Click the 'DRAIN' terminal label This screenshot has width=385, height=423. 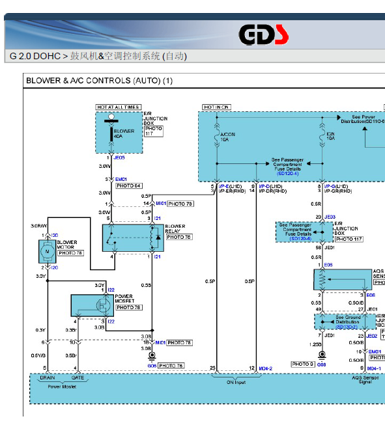tap(48, 377)
